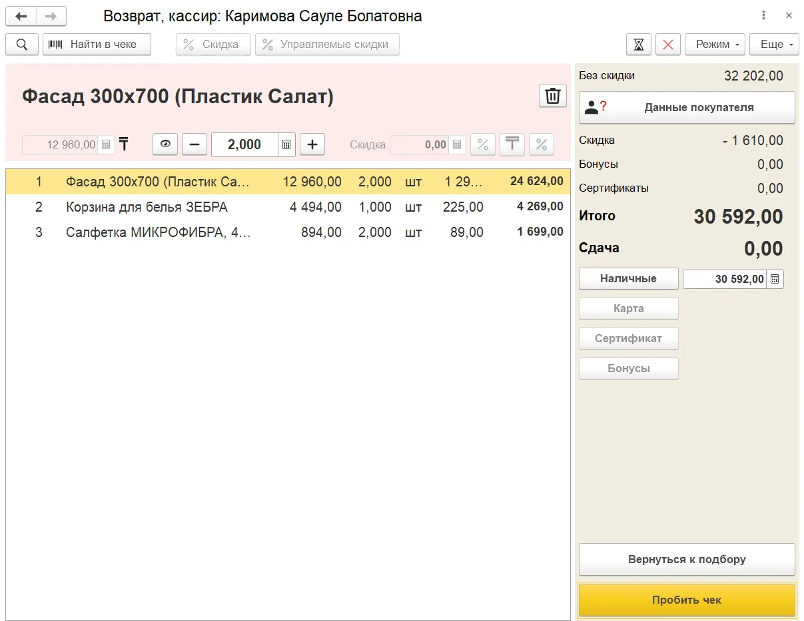Select the Салфетка МИКРОФИБРА row
This screenshot has height=621, width=804.
288,232
